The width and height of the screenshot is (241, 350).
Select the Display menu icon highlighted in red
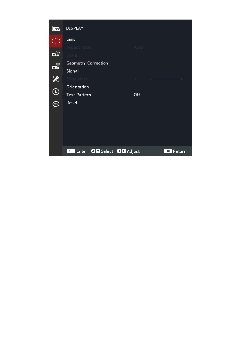(56, 41)
